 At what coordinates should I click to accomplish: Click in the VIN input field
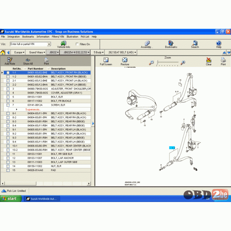tap(29, 44)
